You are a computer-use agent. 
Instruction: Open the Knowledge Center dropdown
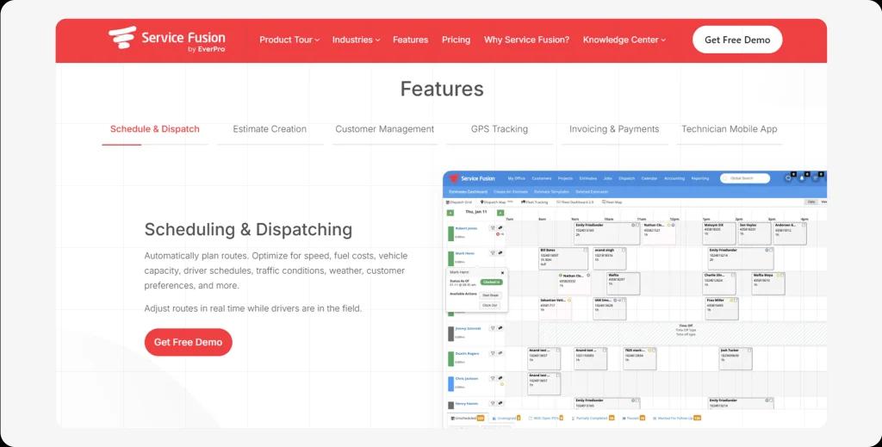(x=624, y=40)
